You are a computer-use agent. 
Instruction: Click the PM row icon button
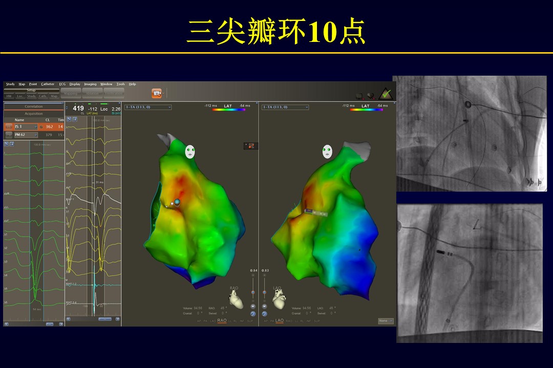(x=9, y=135)
